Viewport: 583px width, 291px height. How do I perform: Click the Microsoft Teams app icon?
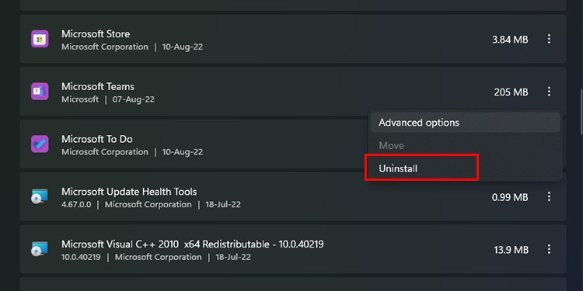[40, 92]
